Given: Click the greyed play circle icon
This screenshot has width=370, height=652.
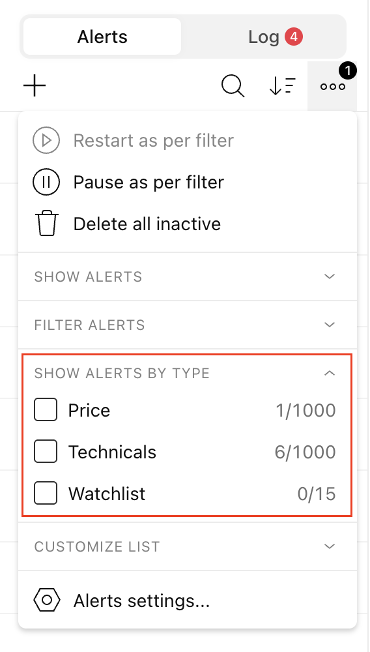Looking at the screenshot, I should coord(46,141).
